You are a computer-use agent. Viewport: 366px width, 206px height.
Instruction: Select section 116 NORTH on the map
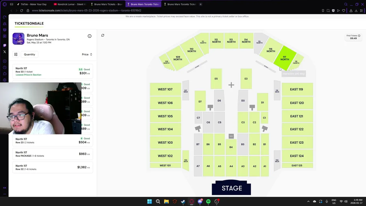pos(271,51)
